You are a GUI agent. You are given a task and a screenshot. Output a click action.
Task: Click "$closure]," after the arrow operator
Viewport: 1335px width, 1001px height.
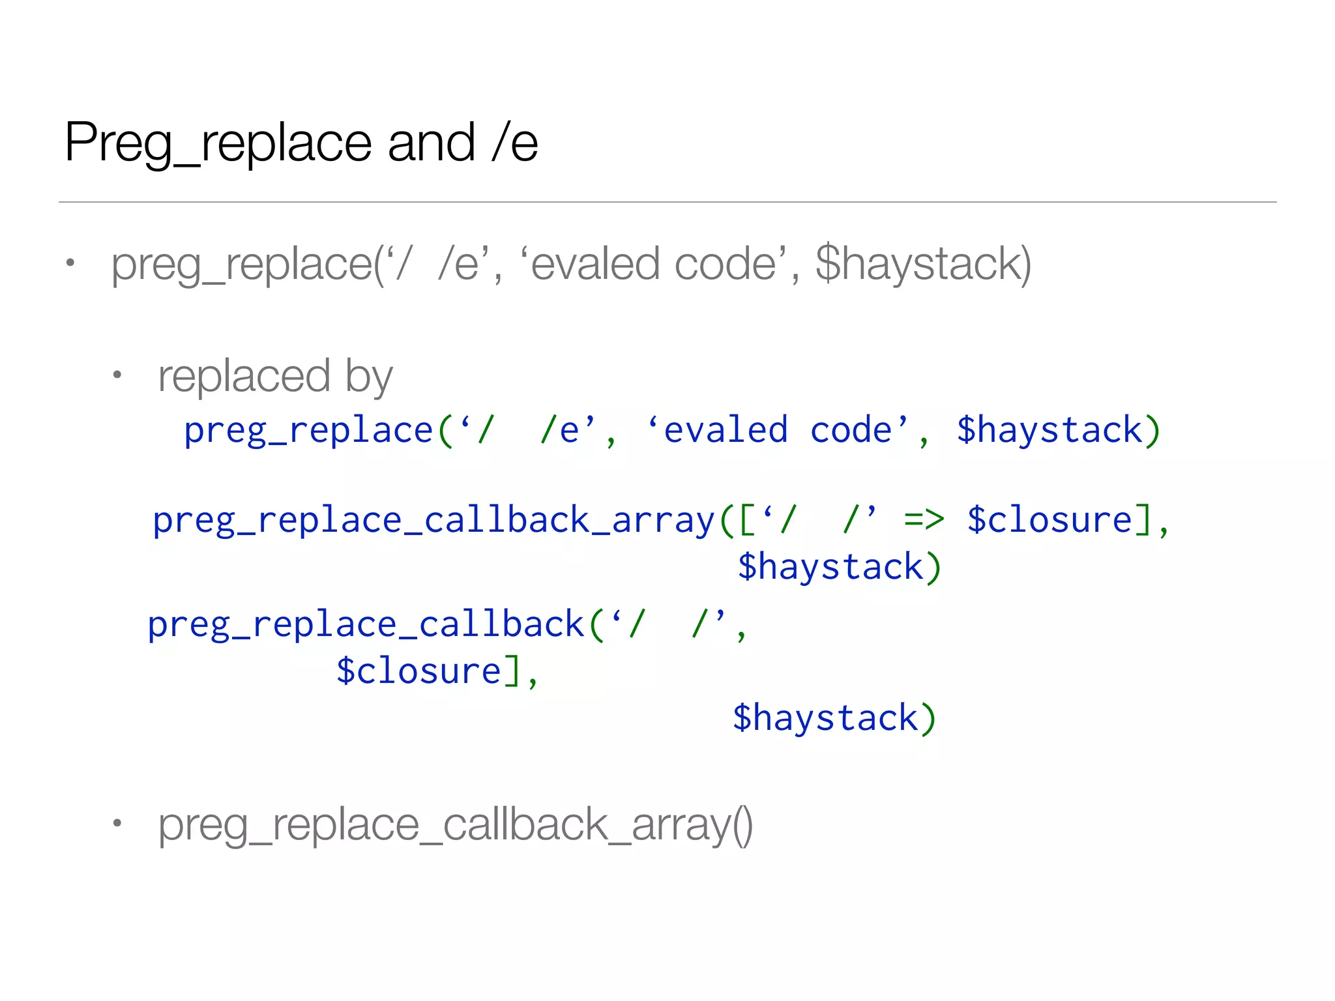pos(1068,521)
